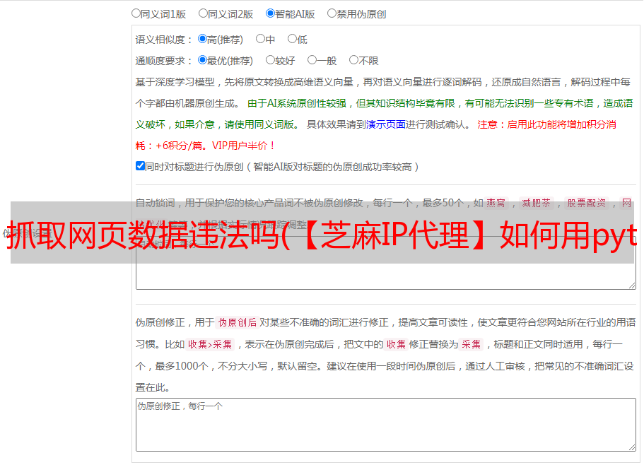Set 通顺度要求 to 不限

click(x=353, y=60)
